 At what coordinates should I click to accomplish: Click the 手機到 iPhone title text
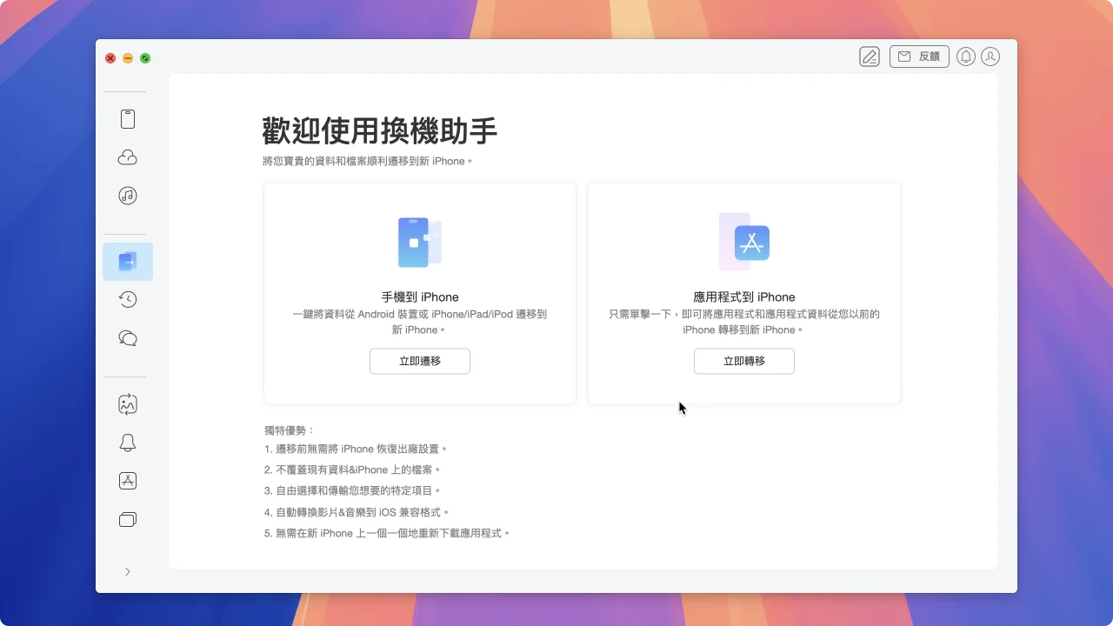coord(420,296)
